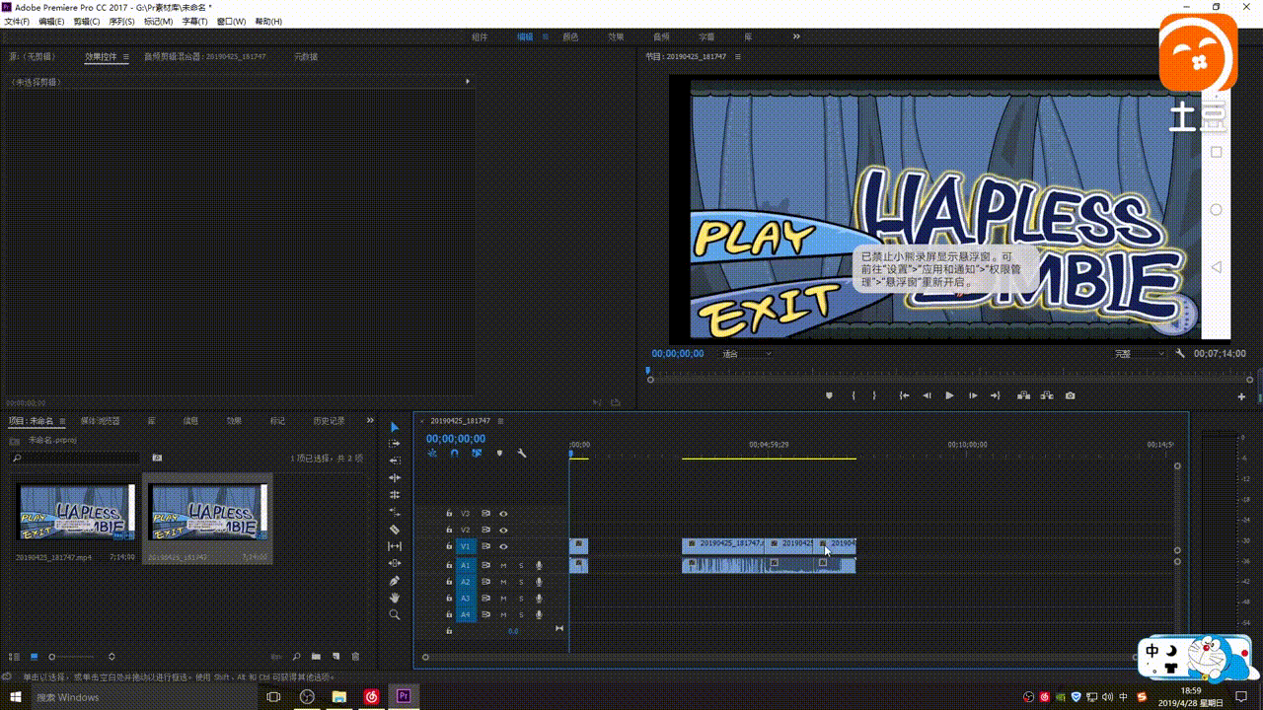The width and height of the screenshot is (1263, 710).
Task: Select the Pen tool
Action: tap(395, 581)
